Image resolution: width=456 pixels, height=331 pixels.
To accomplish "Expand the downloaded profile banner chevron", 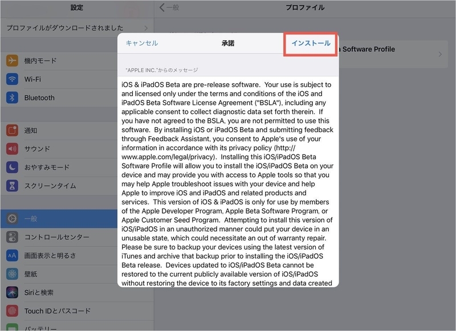I will (x=146, y=28).
